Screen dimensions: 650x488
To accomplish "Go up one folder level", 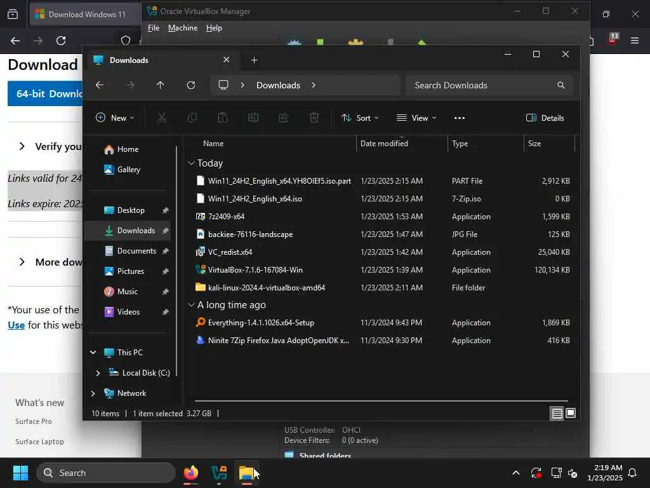I will tap(161, 85).
